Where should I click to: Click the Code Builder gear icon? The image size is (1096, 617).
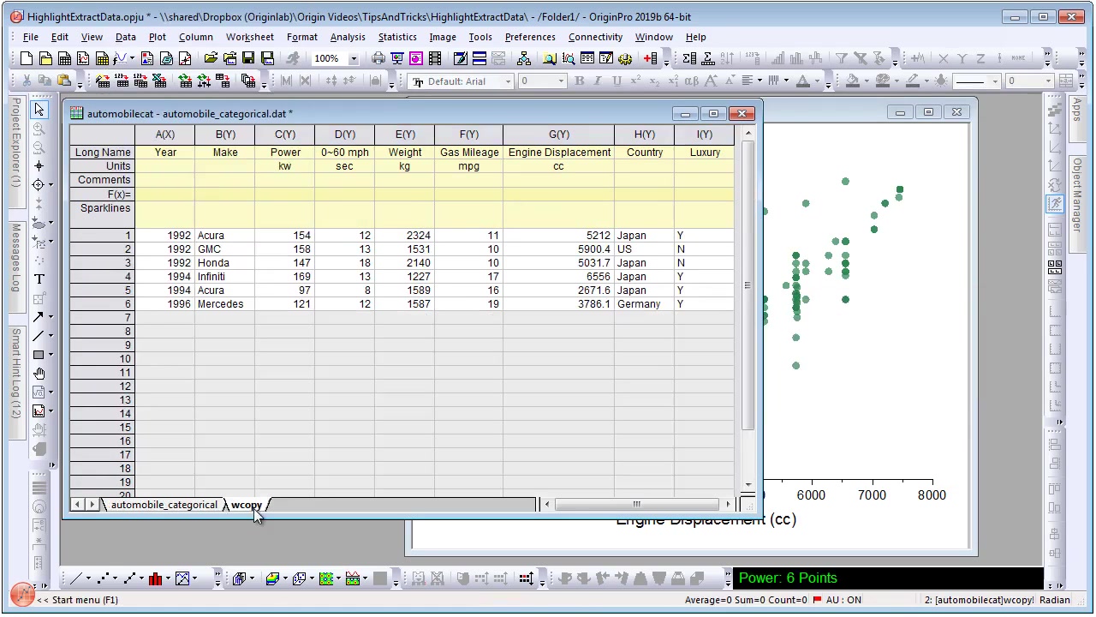(625, 58)
